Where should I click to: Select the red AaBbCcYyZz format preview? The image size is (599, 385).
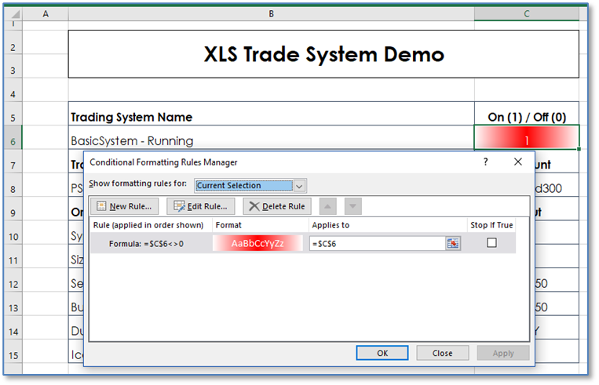[258, 243]
